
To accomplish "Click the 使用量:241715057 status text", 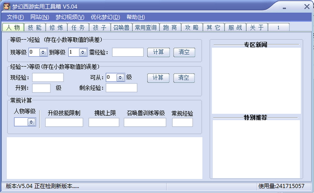I will [281, 186].
